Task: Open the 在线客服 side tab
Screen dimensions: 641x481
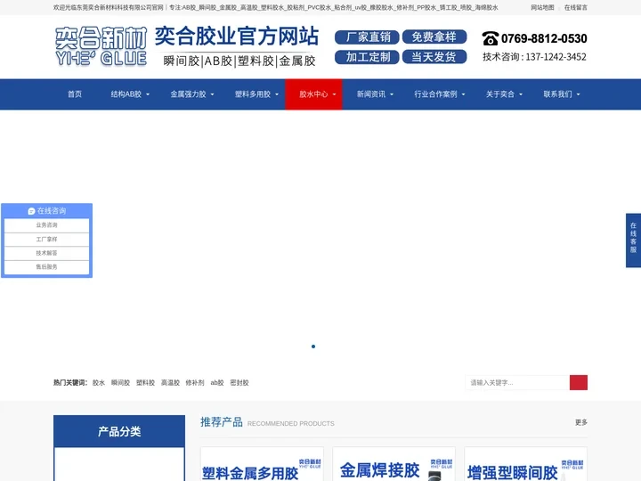Action: [633, 240]
